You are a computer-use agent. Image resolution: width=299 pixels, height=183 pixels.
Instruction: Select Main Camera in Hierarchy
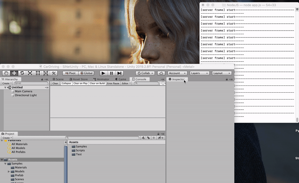[x=24, y=91]
